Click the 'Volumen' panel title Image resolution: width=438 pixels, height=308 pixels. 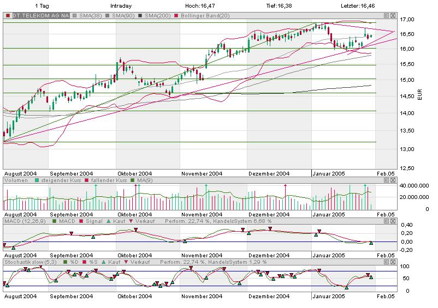click(16, 180)
